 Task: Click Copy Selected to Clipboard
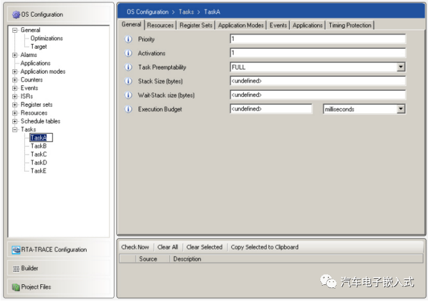point(265,247)
